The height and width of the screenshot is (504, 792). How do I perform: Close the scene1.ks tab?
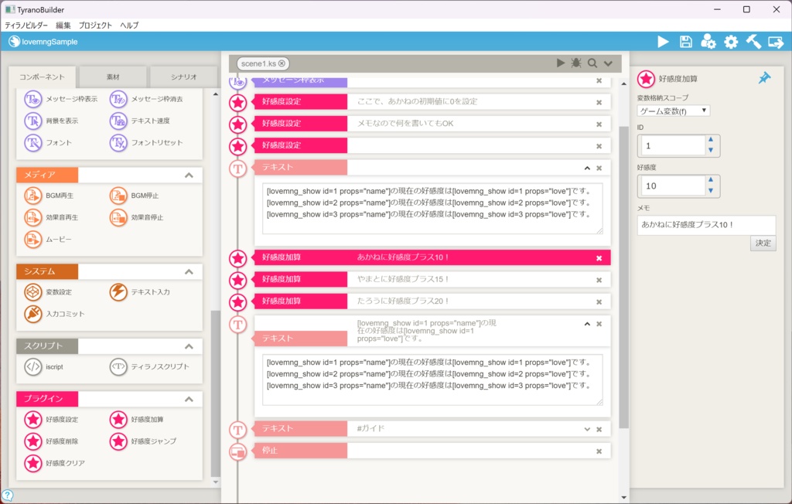coord(282,63)
